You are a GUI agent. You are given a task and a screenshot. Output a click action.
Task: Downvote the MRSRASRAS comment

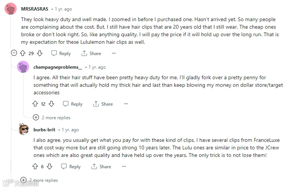pos(40,53)
